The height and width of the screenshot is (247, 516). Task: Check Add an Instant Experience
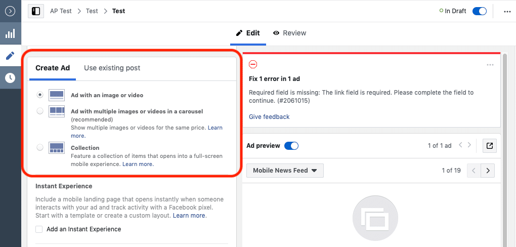pos(39,229)
